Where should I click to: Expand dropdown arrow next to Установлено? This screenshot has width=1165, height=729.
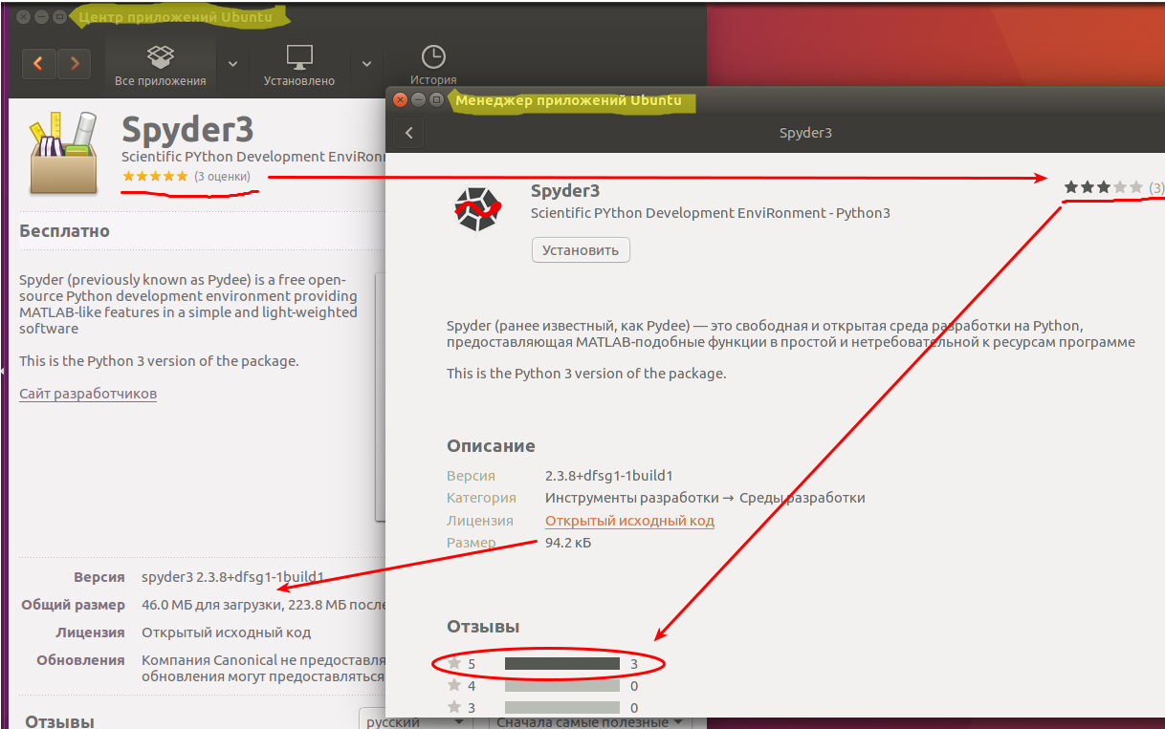(x=366, y=64)
